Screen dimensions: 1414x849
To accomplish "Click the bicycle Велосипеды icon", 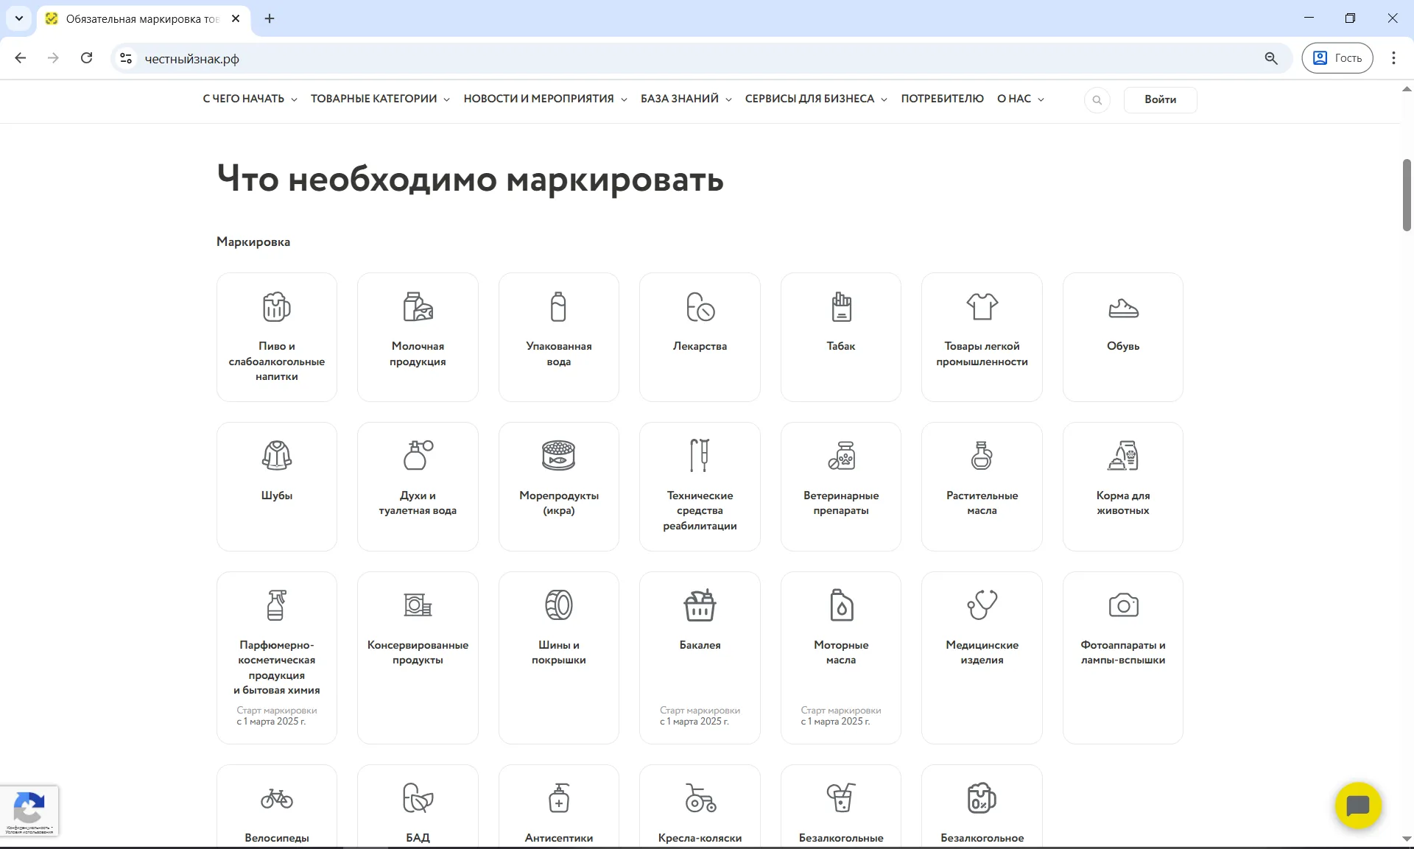I will [276, 798].
